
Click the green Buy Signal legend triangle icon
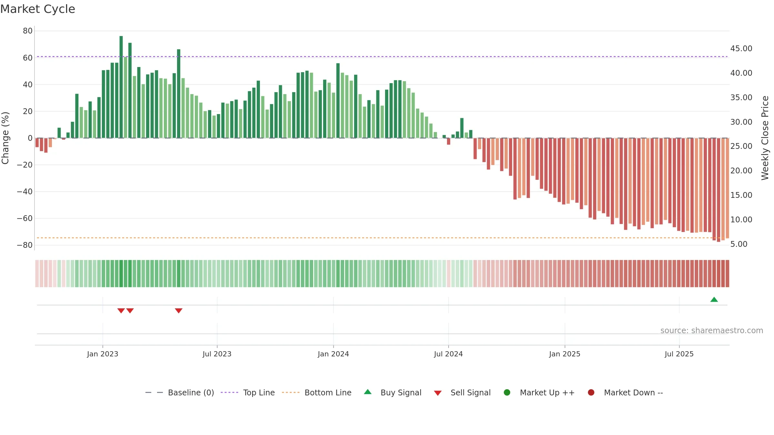coord(368,392)
